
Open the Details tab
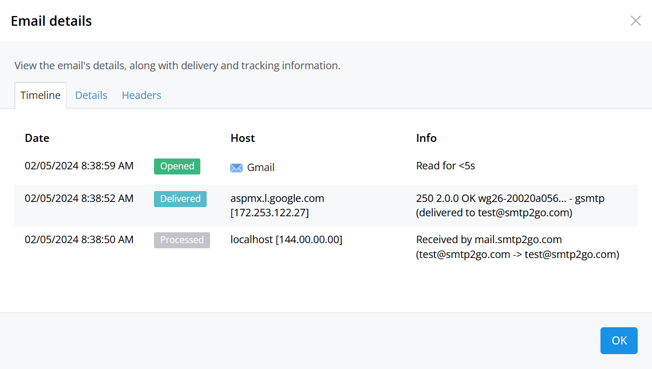pos(91,95)
